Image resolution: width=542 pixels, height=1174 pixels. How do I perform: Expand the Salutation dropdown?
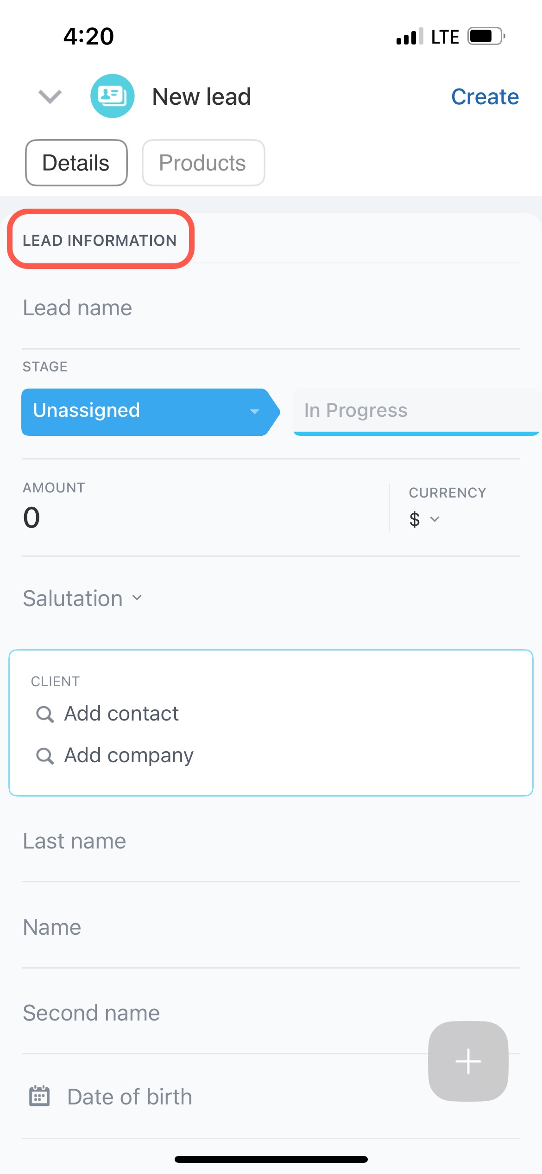tap(83, 598)
